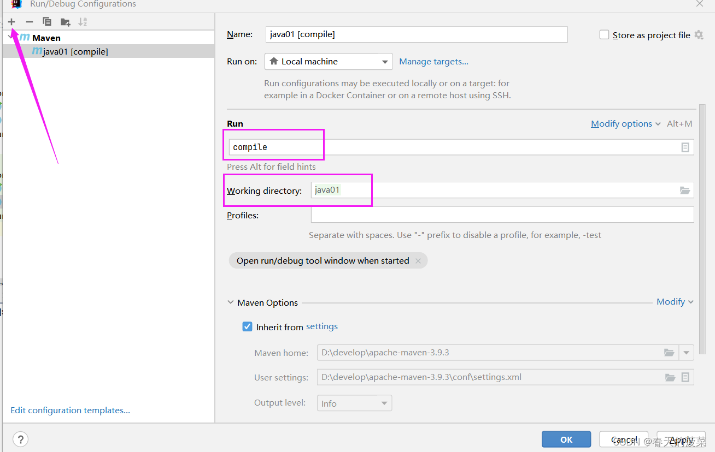Expand the Modify options dropdown
This screenshot has width=715, height=452.
[x=626, y=124]
